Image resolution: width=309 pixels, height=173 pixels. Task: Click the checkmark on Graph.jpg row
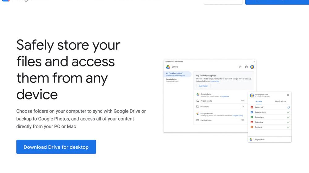click(x=288, y=122)
